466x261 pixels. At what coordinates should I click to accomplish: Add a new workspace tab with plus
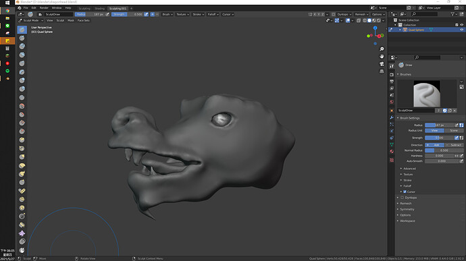click(132, 9)
